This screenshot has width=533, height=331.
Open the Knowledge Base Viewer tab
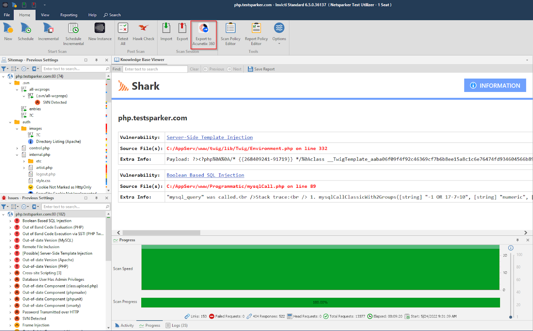(x=139, y=60)
